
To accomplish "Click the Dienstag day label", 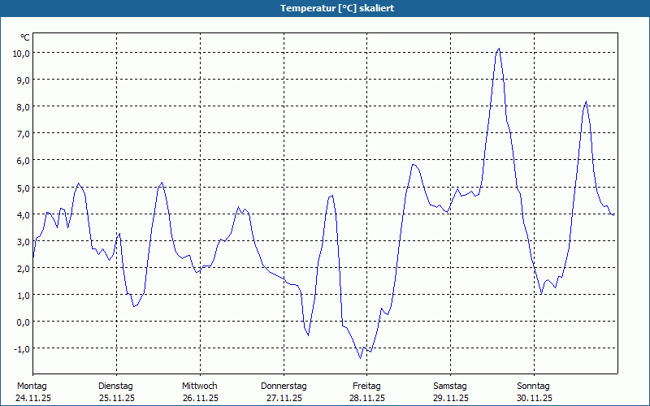I will [x=115, y=387].
